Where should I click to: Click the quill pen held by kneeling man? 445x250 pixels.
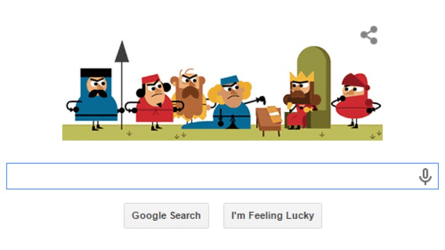tap(255, 100)
